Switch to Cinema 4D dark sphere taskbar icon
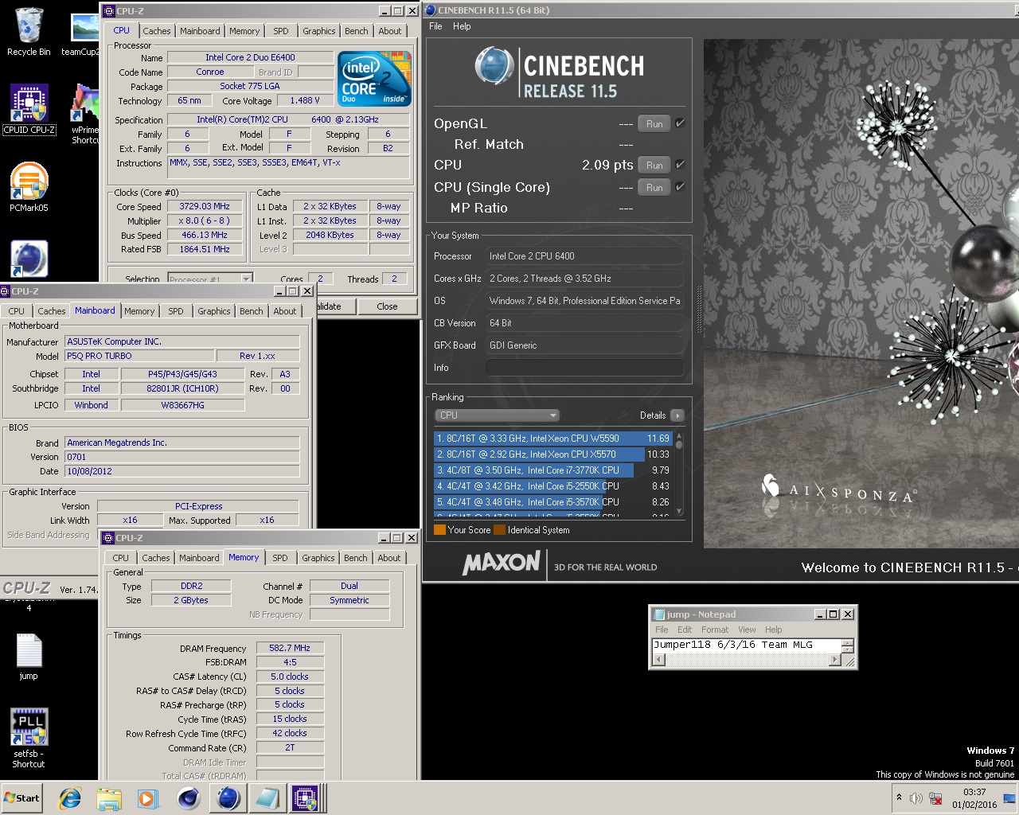 [189, 798]
